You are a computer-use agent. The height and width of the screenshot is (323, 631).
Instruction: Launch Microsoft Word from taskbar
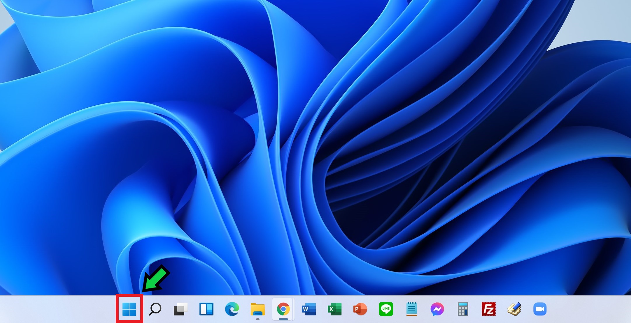pyautogui.click(x=309, y=309)
